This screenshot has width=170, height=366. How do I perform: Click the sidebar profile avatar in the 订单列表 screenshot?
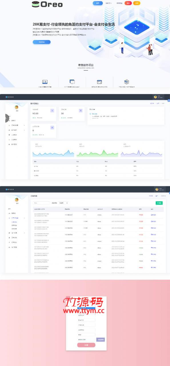click(17, 200)
